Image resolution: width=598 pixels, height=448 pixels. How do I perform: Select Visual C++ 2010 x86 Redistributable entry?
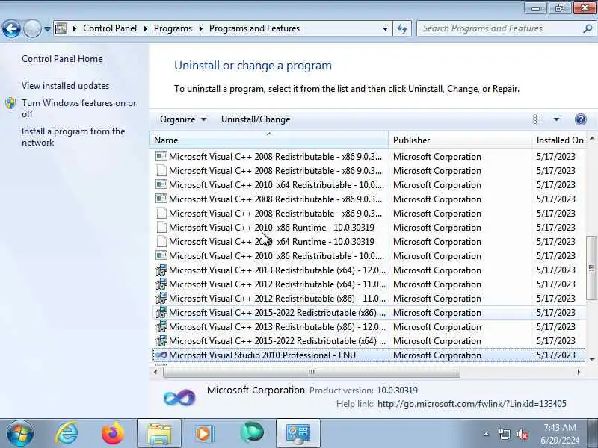click(369, 256)
